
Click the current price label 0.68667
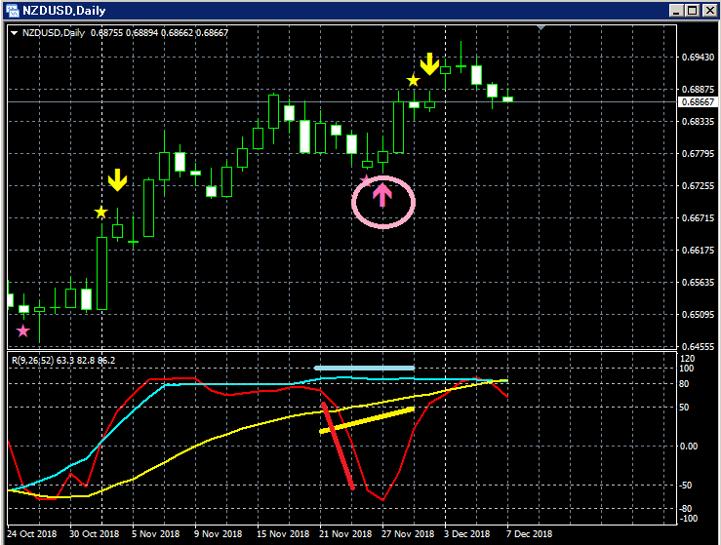(698, 102)
